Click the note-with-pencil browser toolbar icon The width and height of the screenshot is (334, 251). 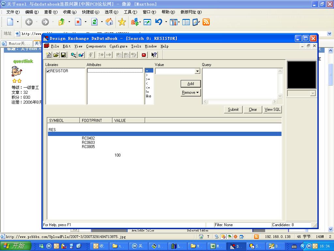click(x=196, y=22)
